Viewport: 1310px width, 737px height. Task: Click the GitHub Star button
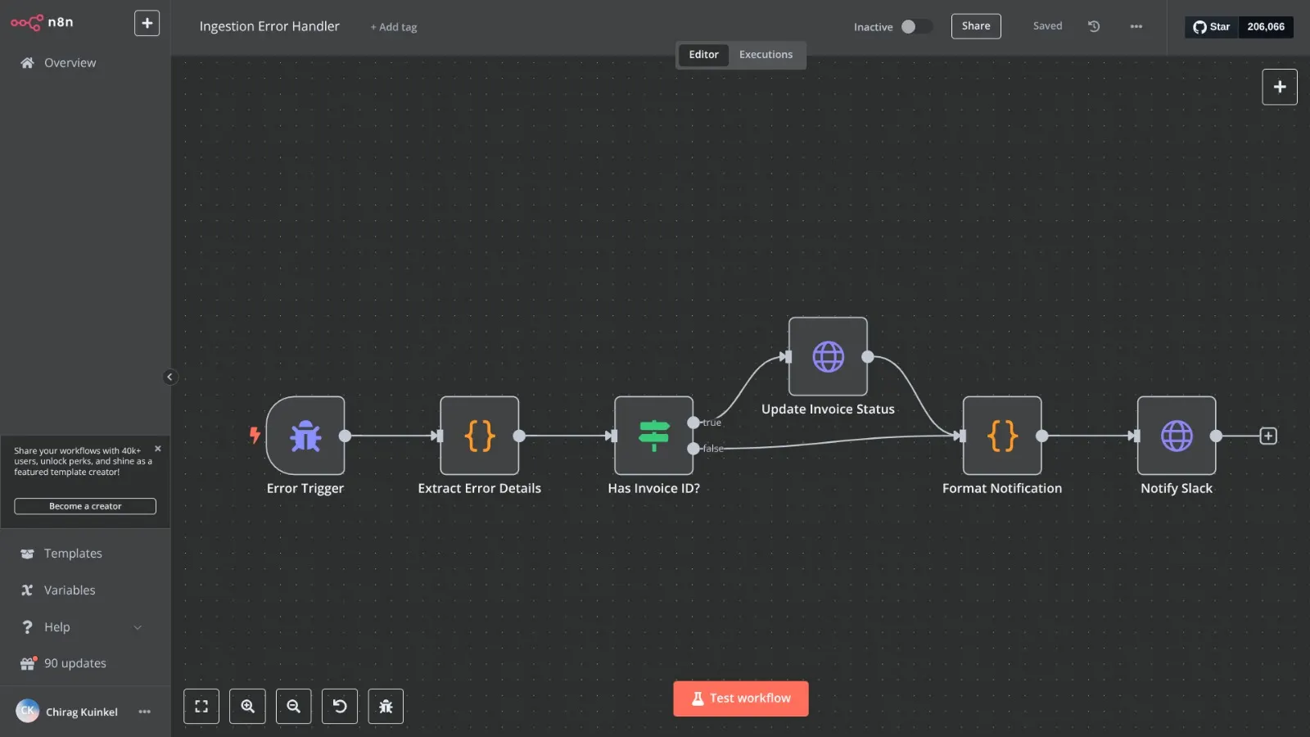pos(1212,26)
